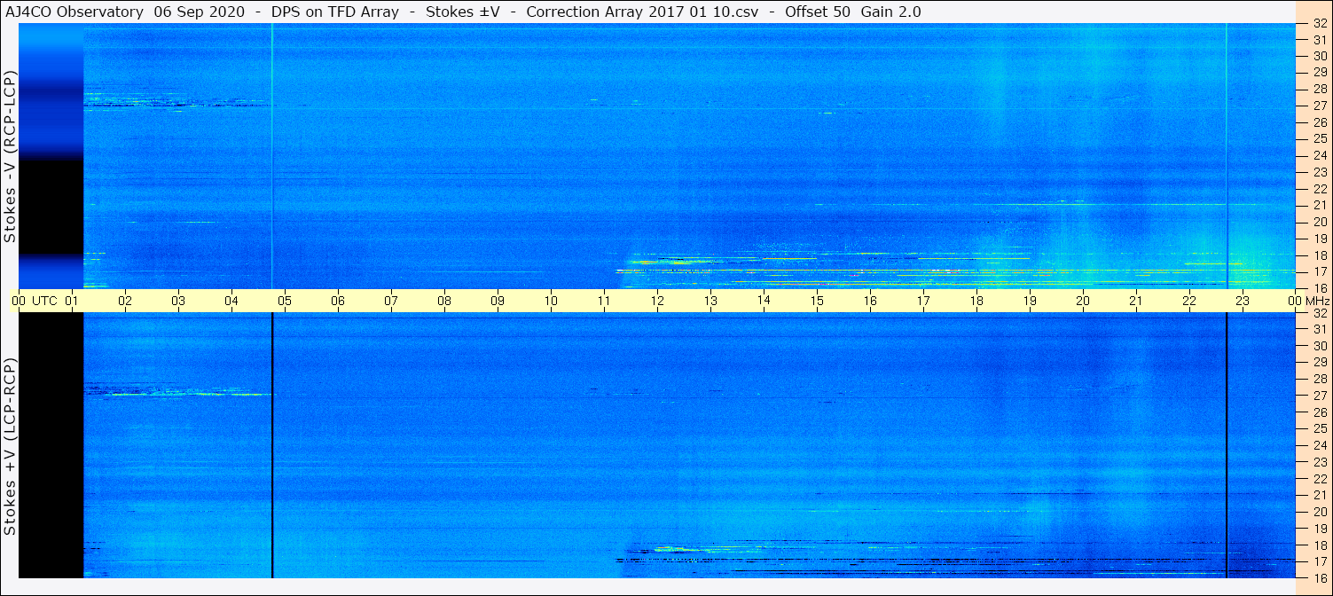Click 32 MHz label on lower Stokes +V scale

coord(1319,313)
